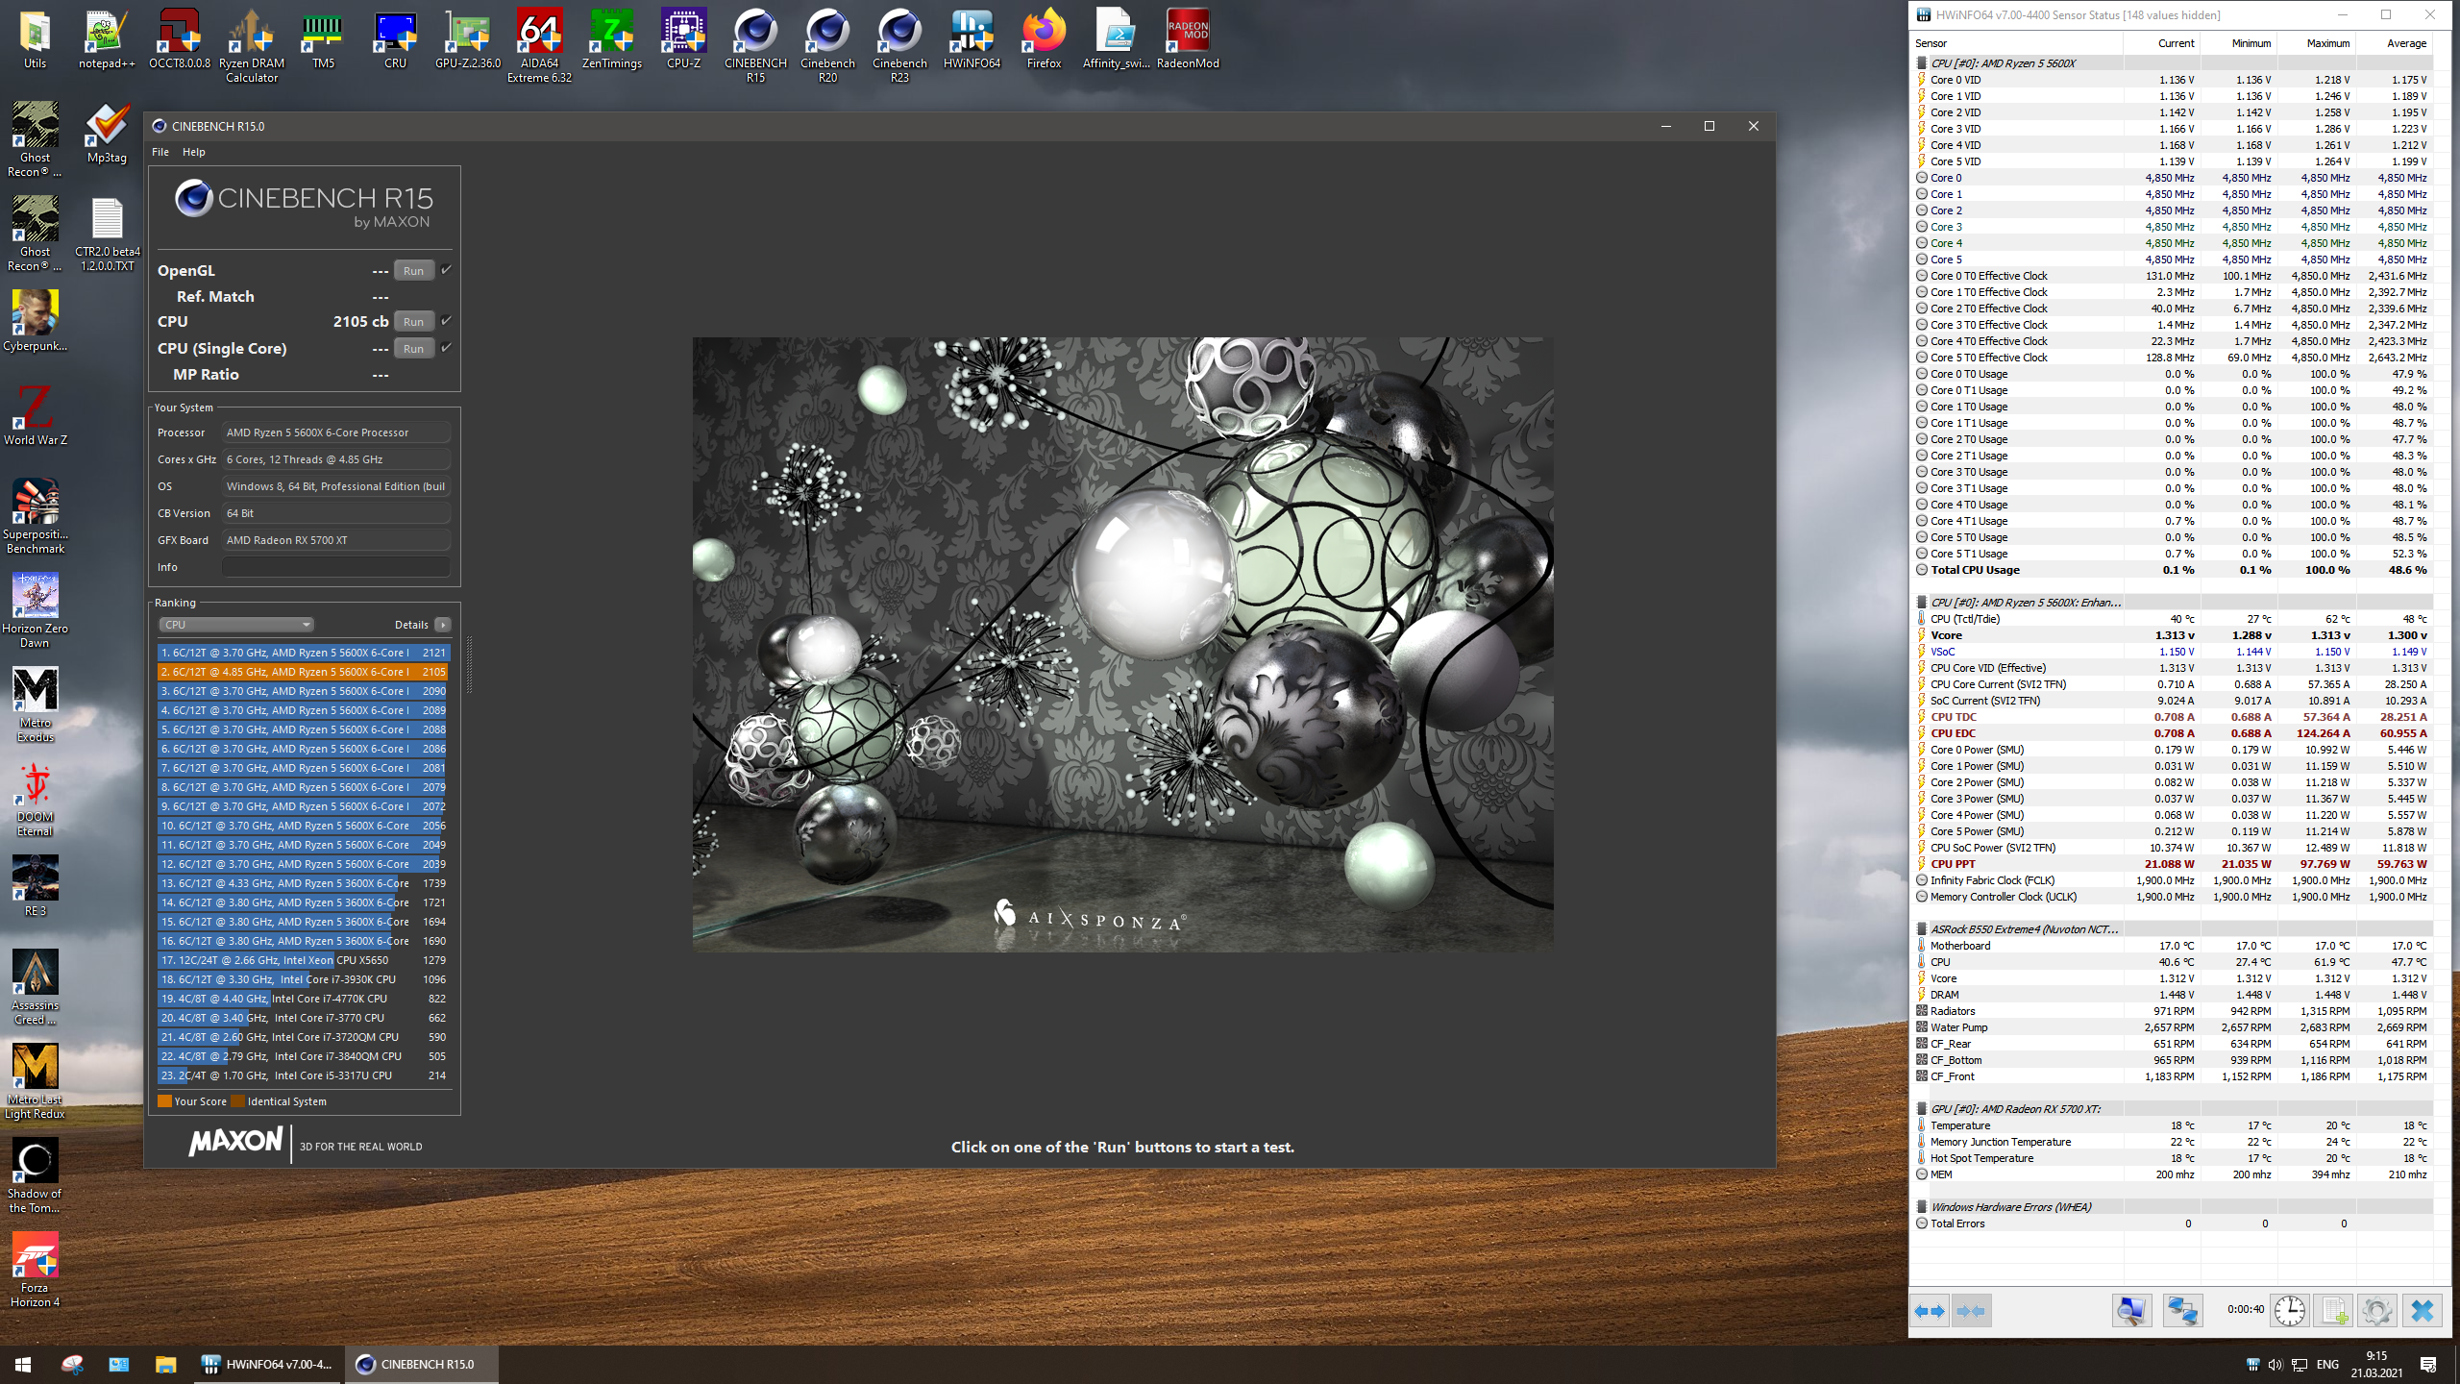Reset sensor min/max with the clock icon
This screenshot has width=2460, height=1384.
tap(2289, 1311)
